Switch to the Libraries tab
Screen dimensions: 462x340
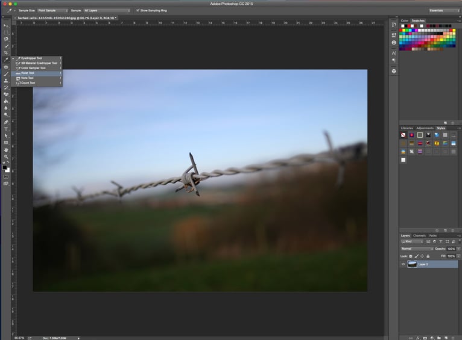pos(407,128)
